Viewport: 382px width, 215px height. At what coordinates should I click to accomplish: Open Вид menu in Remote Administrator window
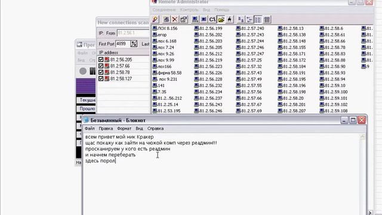point(207,10)
